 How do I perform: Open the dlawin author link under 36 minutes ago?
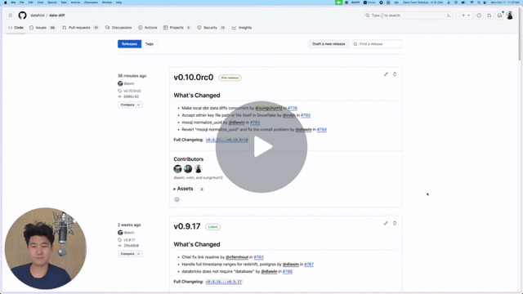point(129,83)
